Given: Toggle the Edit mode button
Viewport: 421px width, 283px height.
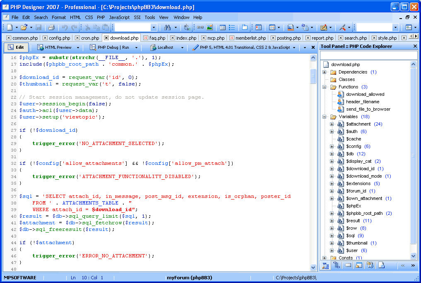Looking at the screenshot, I should 16,48.
